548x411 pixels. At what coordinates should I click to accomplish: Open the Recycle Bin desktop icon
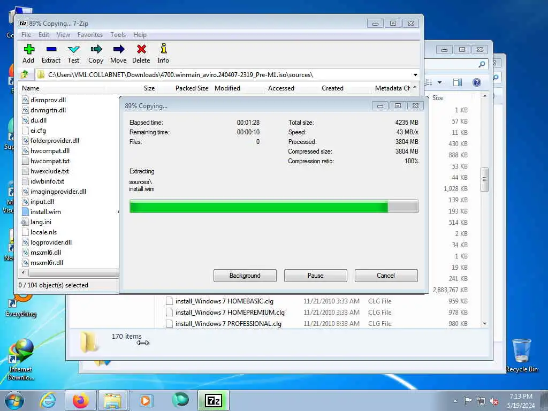pos(522,355)
